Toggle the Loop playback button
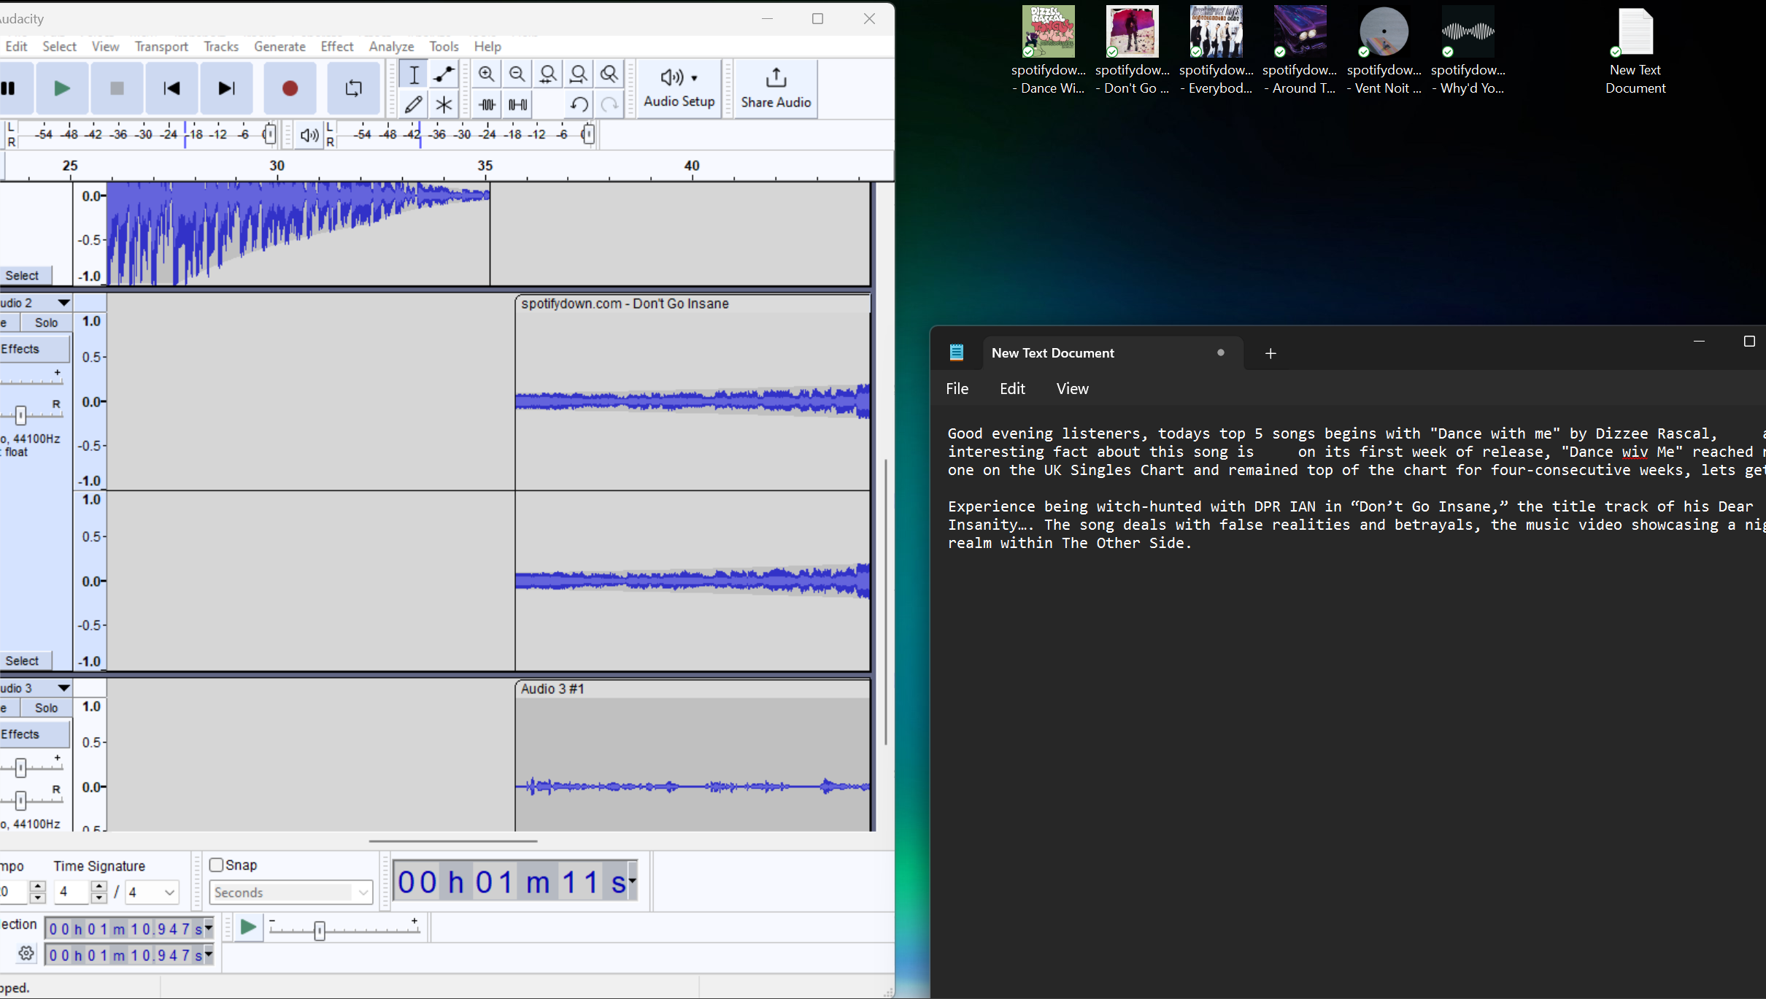This screenshot has width=1766, height=999. coord(353,88)
